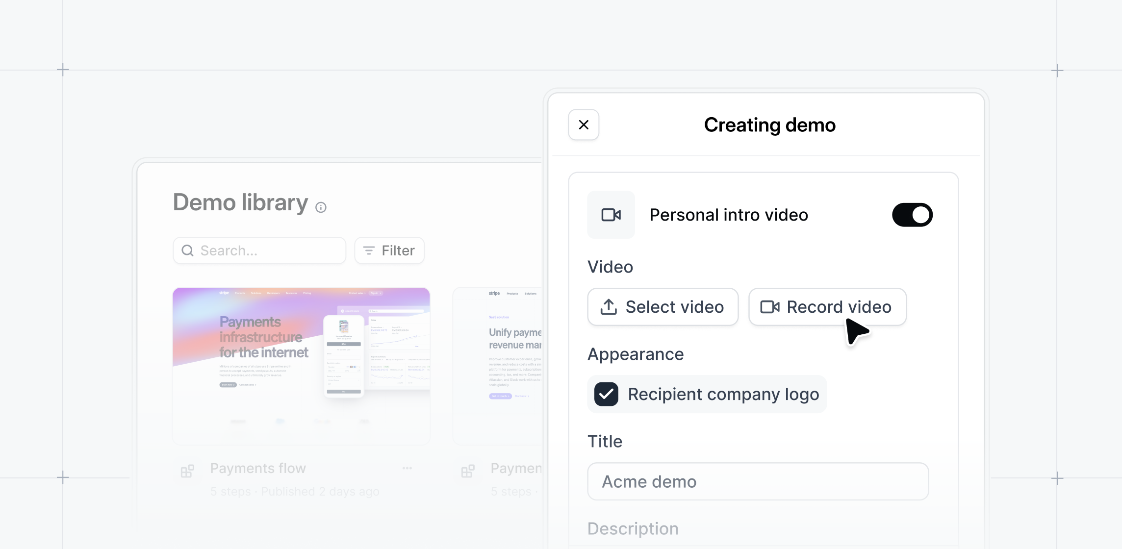The image size is (1122, 549).
Task: Click the demo steps icon next to Payments flow
Action: [x=187, y=471]
